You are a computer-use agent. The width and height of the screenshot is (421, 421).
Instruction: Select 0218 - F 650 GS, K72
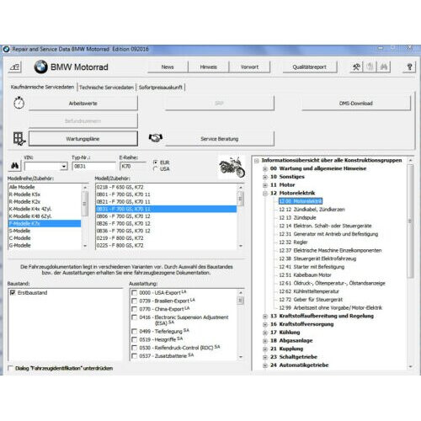[166, 187]
